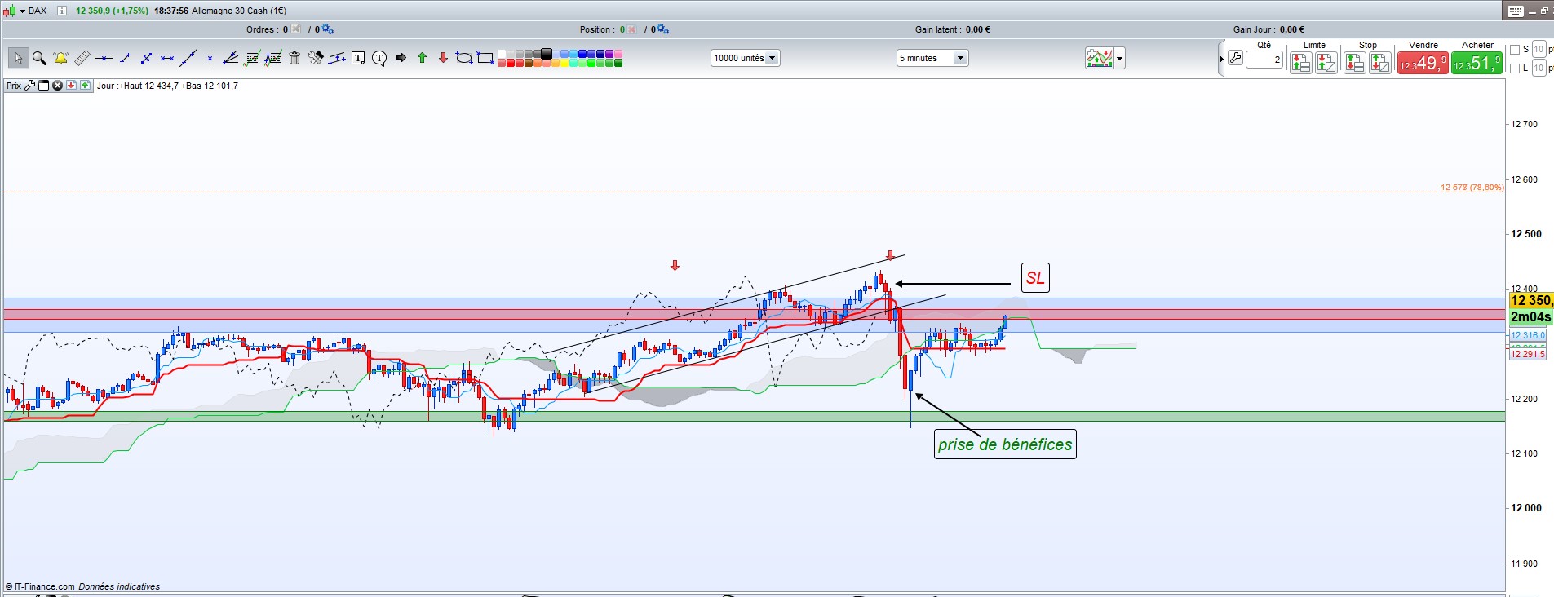Click the Vendre sell button

(x=1423, y=63)
